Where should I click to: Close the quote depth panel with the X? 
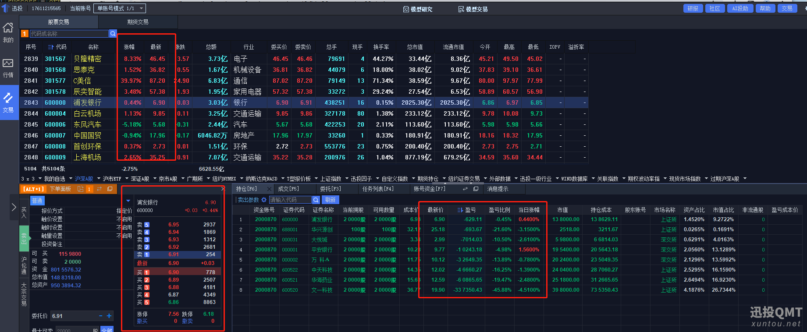[x=223, y=189]
